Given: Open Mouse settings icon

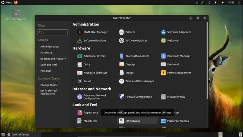Looking at the screenshot, I should [x=121, y=73].
